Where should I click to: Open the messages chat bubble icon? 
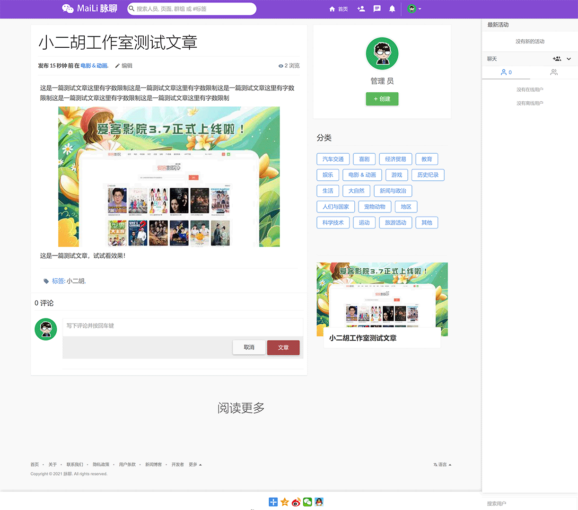(377, 9)
